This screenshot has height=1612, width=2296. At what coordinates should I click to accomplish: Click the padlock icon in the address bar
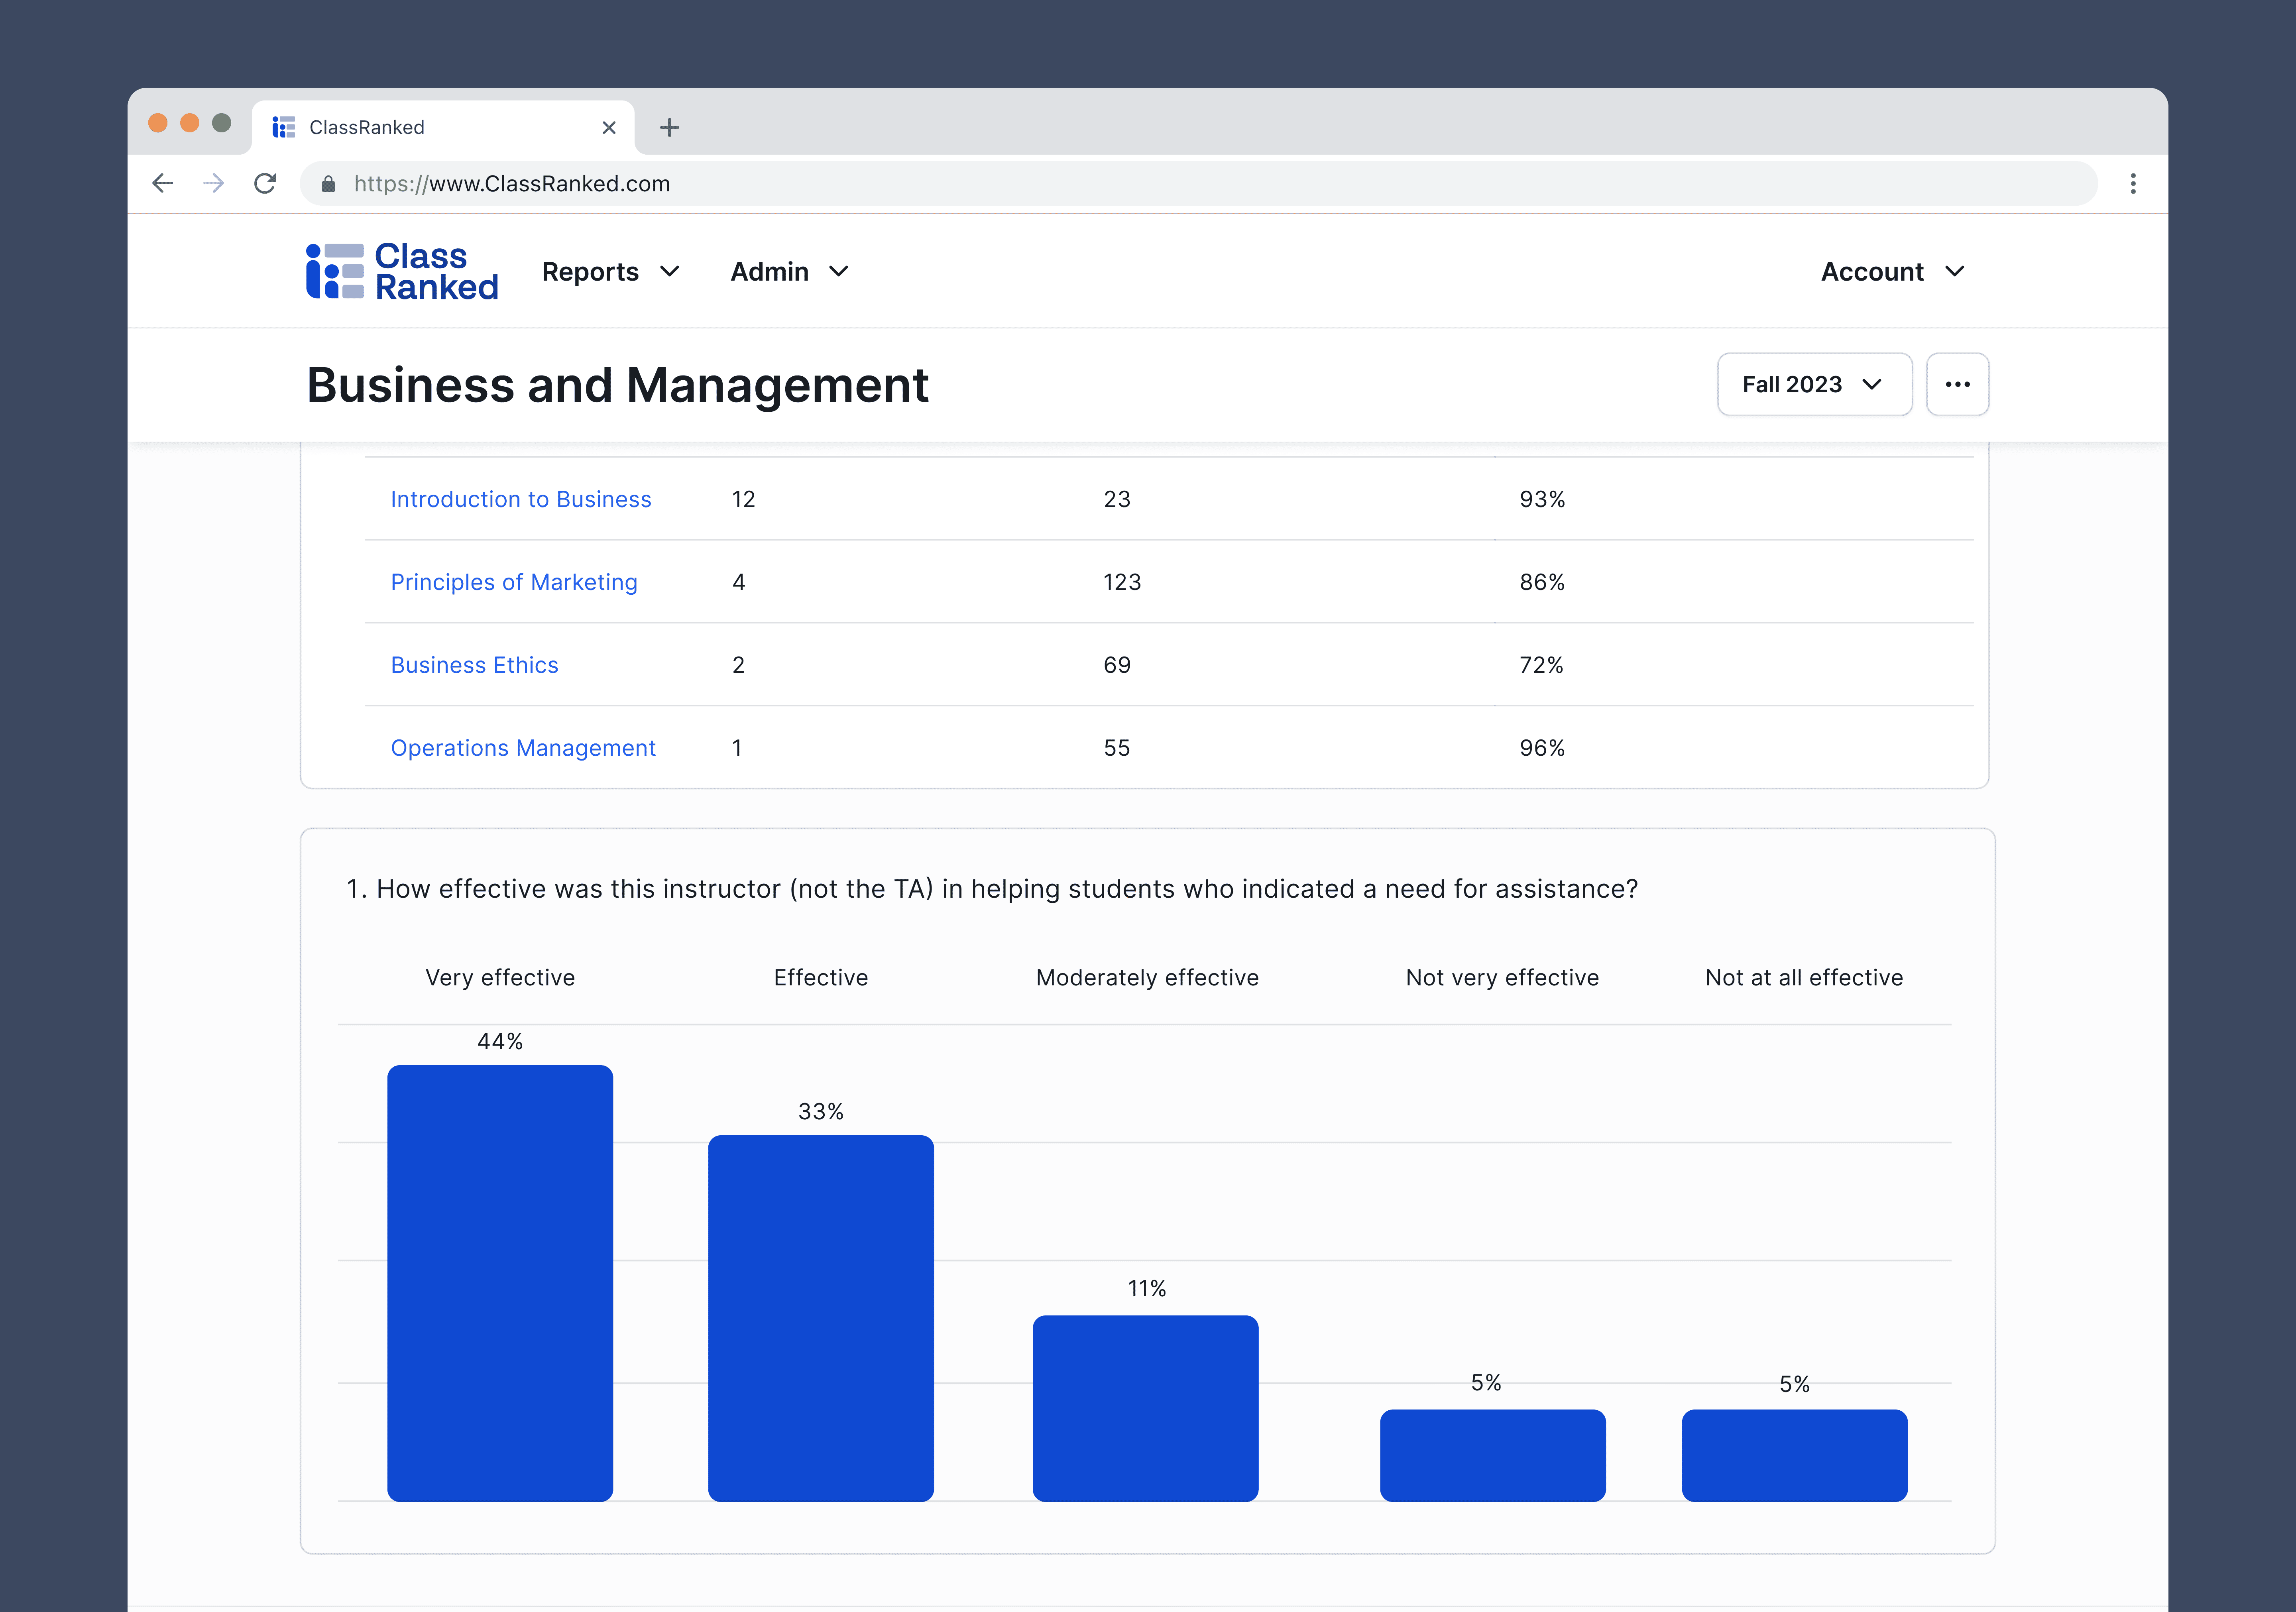(328, 184)
